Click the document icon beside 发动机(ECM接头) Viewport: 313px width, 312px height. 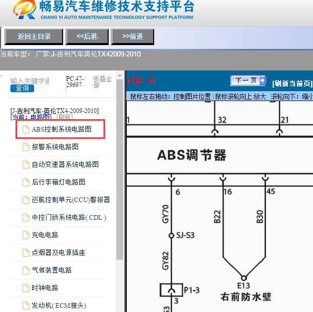click(x=25, y=305)
